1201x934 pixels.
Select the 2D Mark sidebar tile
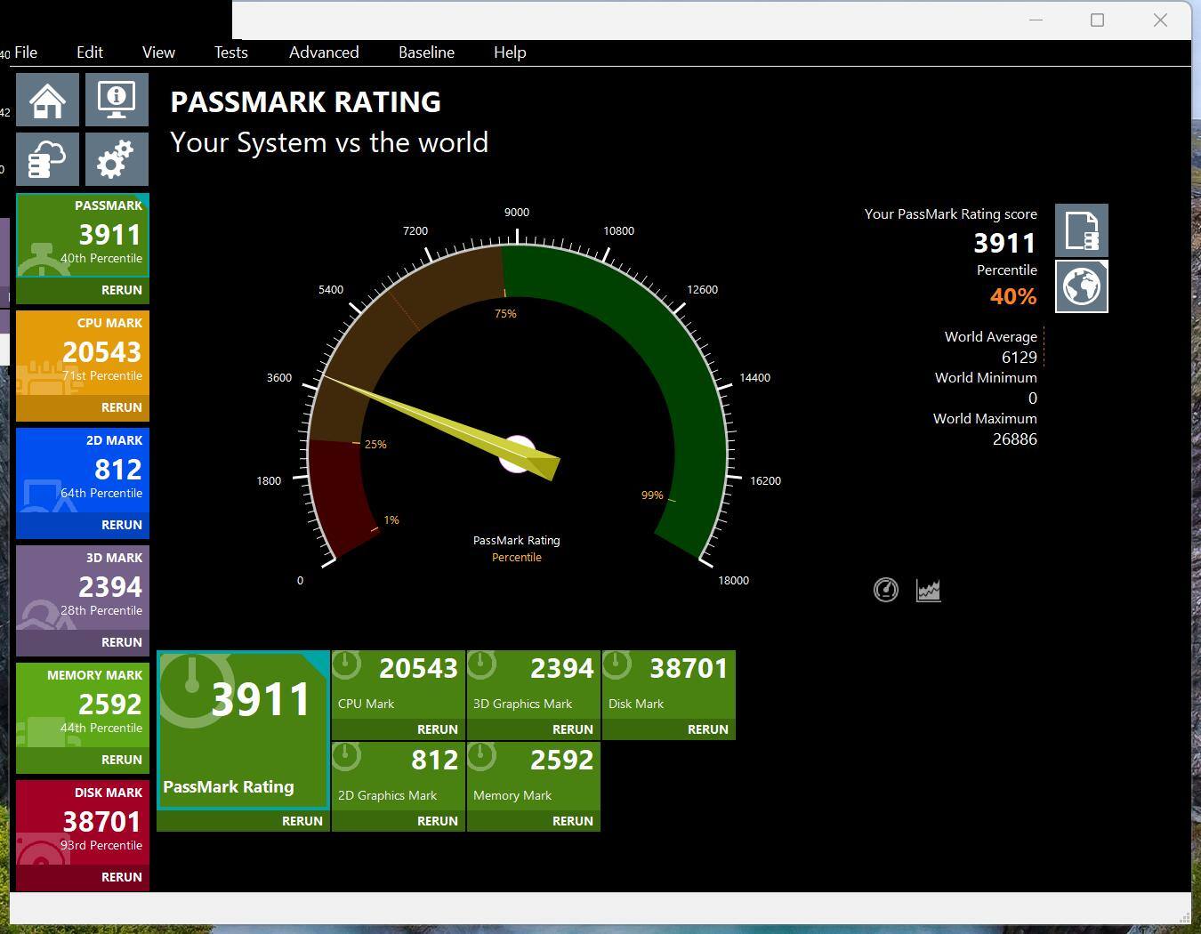coord(83,471)
